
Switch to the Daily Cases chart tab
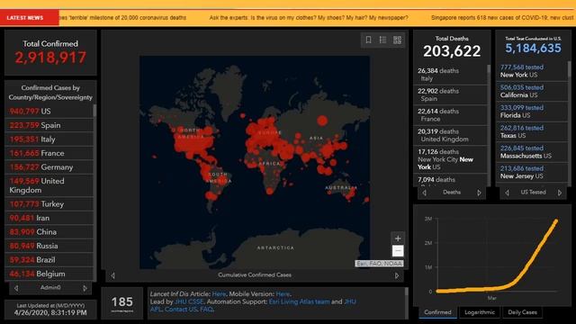pos(522,312)
